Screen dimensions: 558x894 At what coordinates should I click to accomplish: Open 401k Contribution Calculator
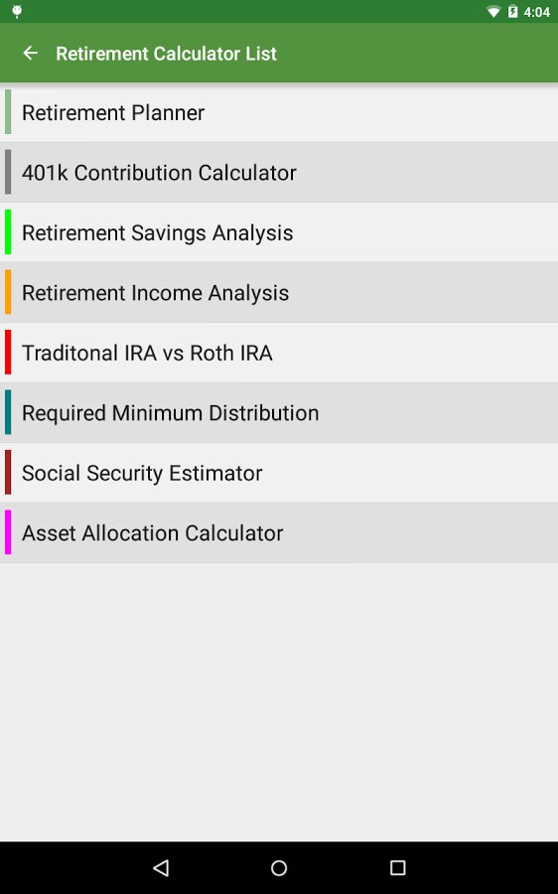pyautogui.click(x=279, y=172)
